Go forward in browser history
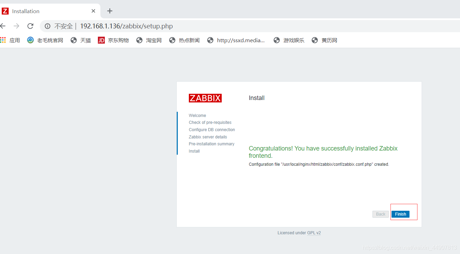The width and height of the screenshot is (460, 254). click(x=16, y=26)
